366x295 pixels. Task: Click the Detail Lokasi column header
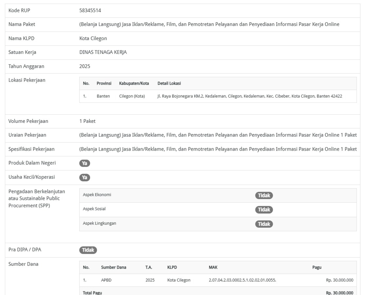click(x=169, y=83)
